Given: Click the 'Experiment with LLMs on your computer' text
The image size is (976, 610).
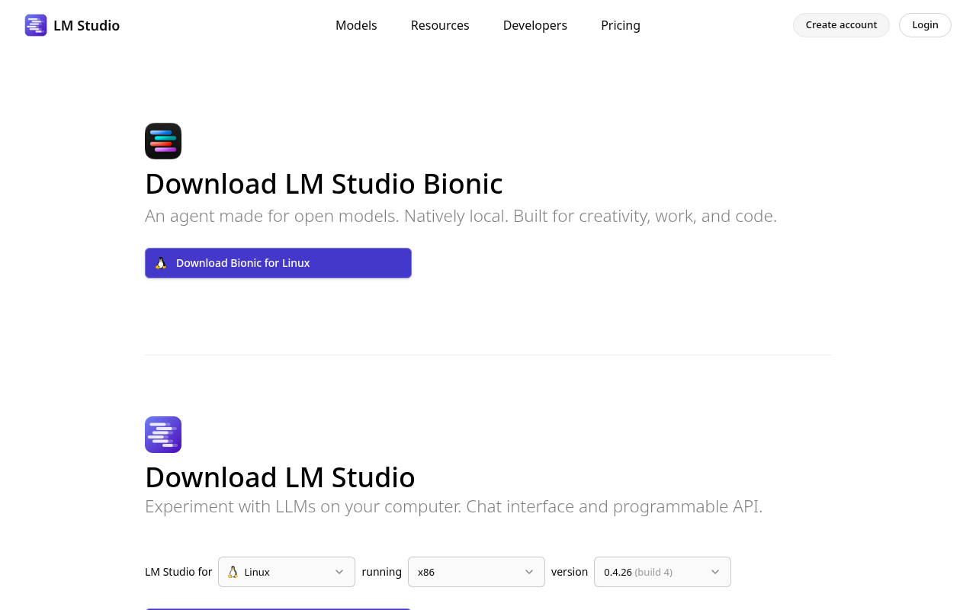Looking at the screenshot, I should 454,506.
